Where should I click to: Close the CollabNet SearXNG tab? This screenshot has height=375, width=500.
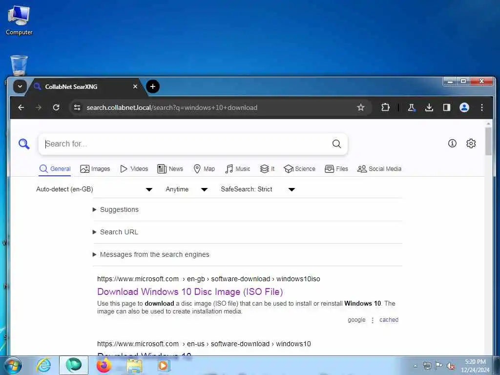135,86
